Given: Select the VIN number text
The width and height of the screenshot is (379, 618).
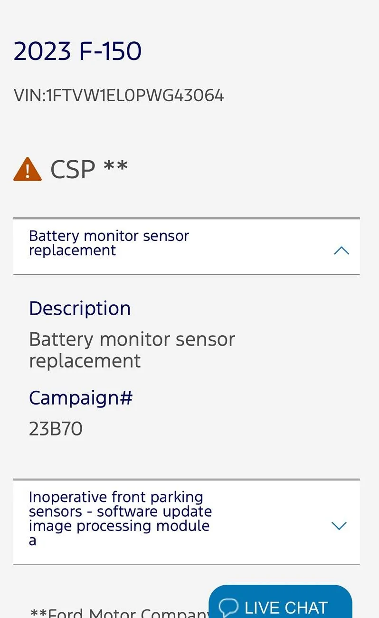Looking at the screenshot, I should [x=134, y=96].
